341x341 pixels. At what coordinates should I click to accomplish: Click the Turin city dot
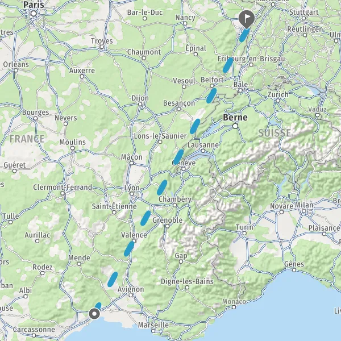tap(244, 233)
